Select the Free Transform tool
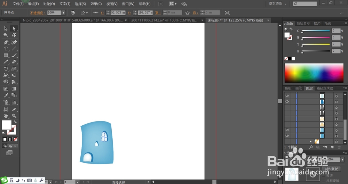348x184 pixels. pyautogui.click(x=14, y=75)
